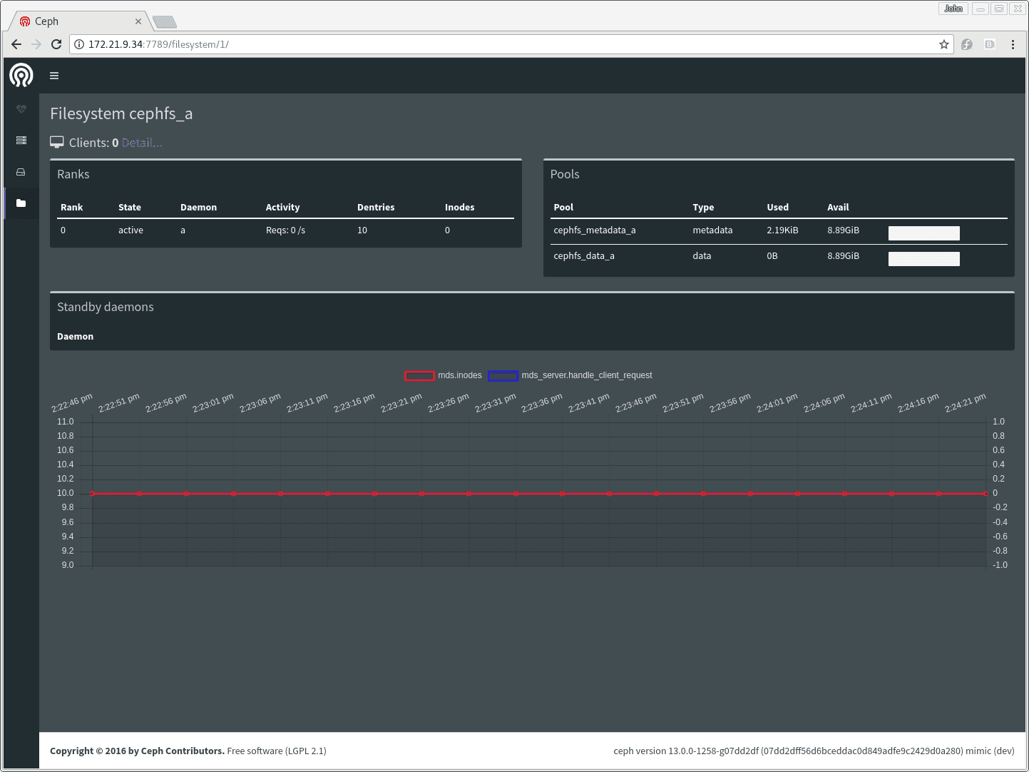Click the address bar URL field
The height and width of the screenshot is (772, 1029).
(499, 44)
